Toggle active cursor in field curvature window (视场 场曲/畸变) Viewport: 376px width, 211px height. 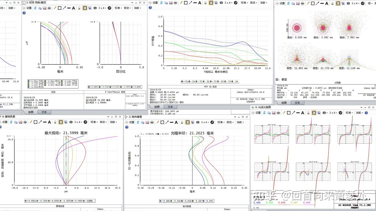[85, 8]
